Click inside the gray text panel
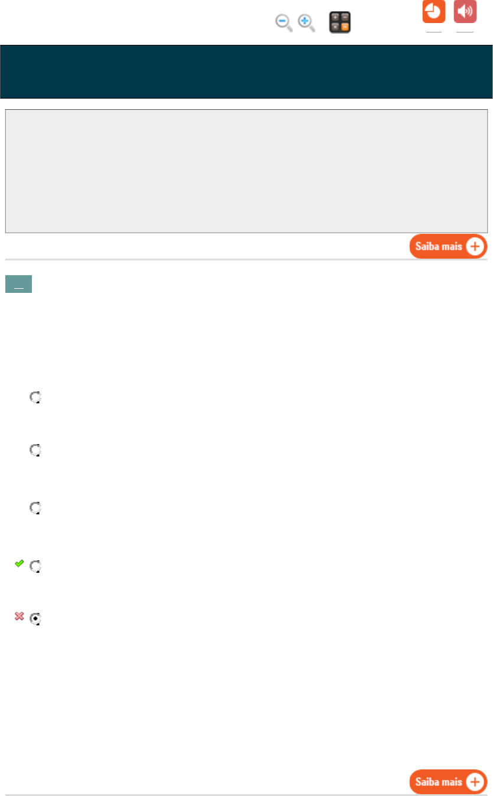 tap(246, 171)
